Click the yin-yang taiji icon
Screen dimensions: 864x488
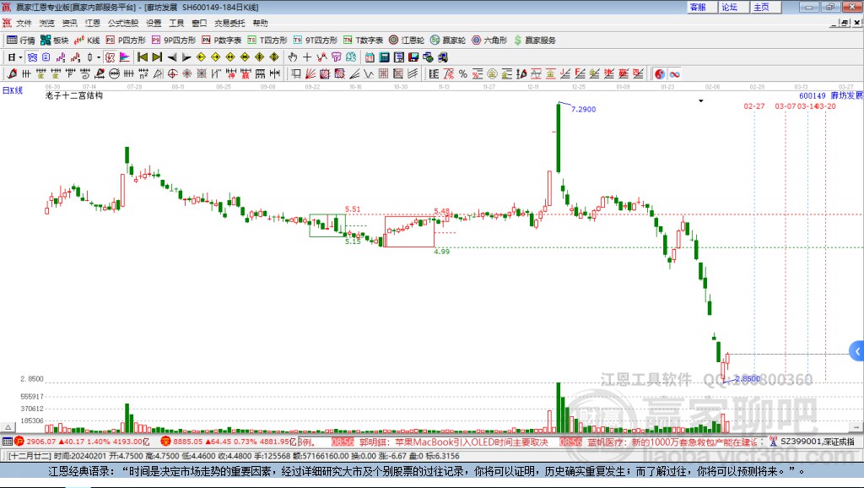pos(660,74)
